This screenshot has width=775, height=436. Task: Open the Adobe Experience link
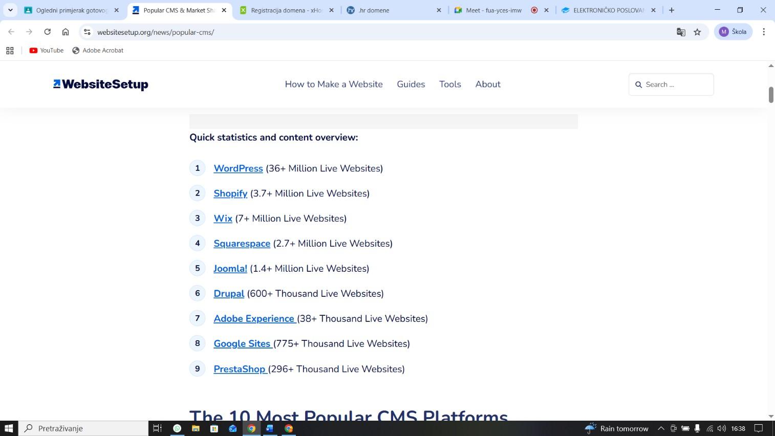click(x=254, y=319)
